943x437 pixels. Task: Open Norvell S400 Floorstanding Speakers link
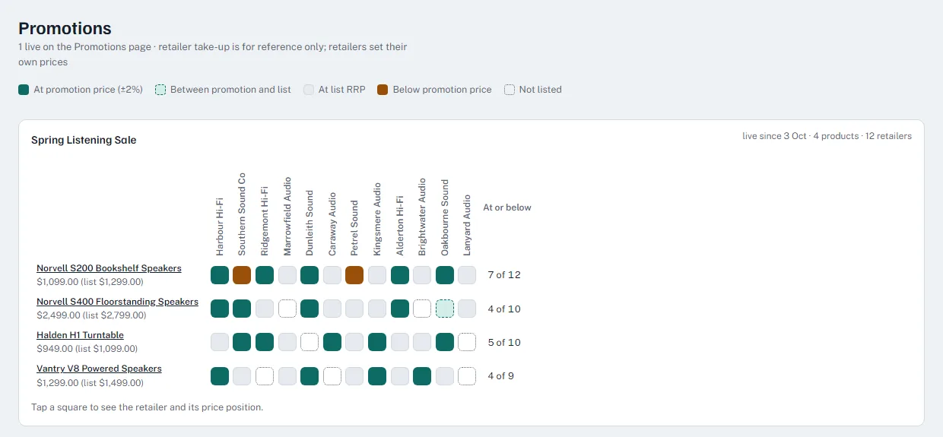pos(117,302)
